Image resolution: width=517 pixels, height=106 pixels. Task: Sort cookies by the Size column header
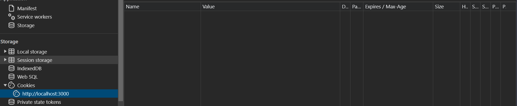446,7
